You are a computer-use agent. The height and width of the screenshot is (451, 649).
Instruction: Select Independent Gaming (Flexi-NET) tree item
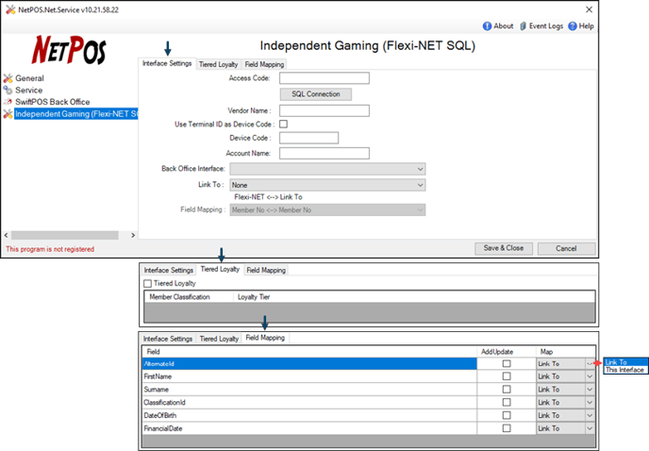(x=76, y=114)
